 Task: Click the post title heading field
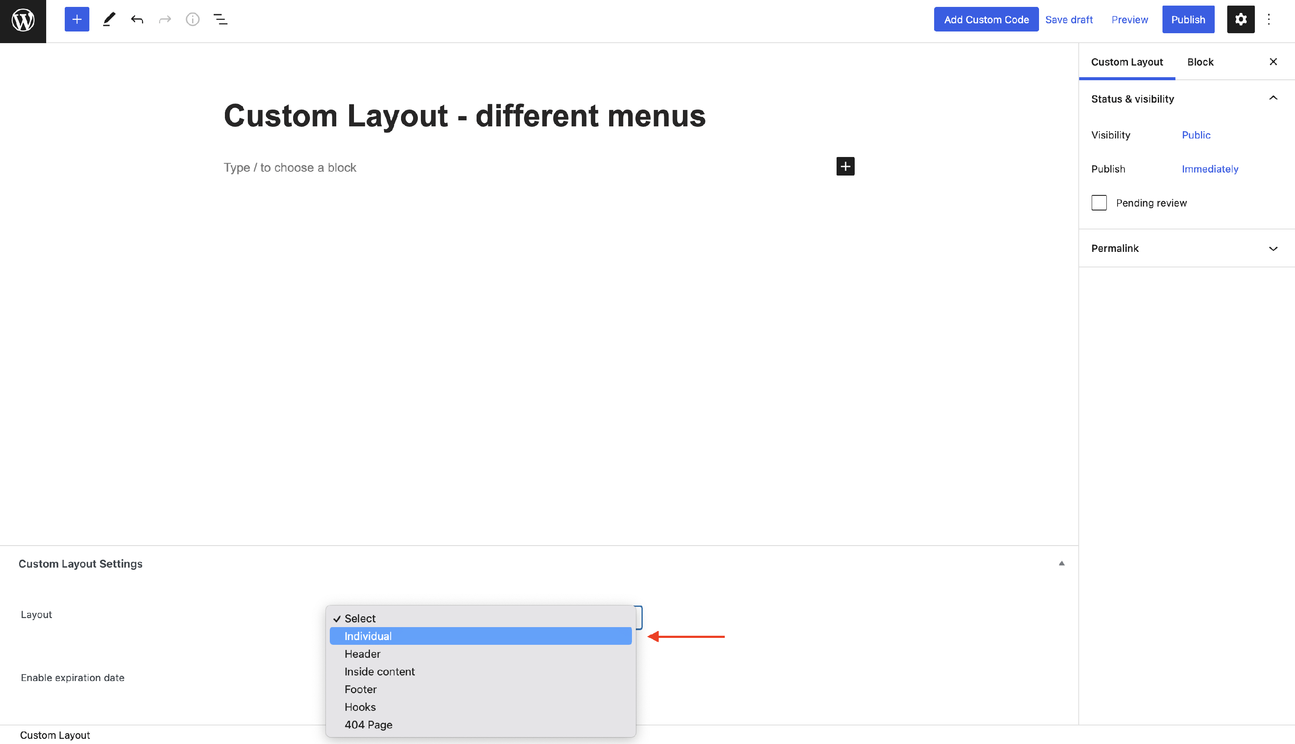464,116
